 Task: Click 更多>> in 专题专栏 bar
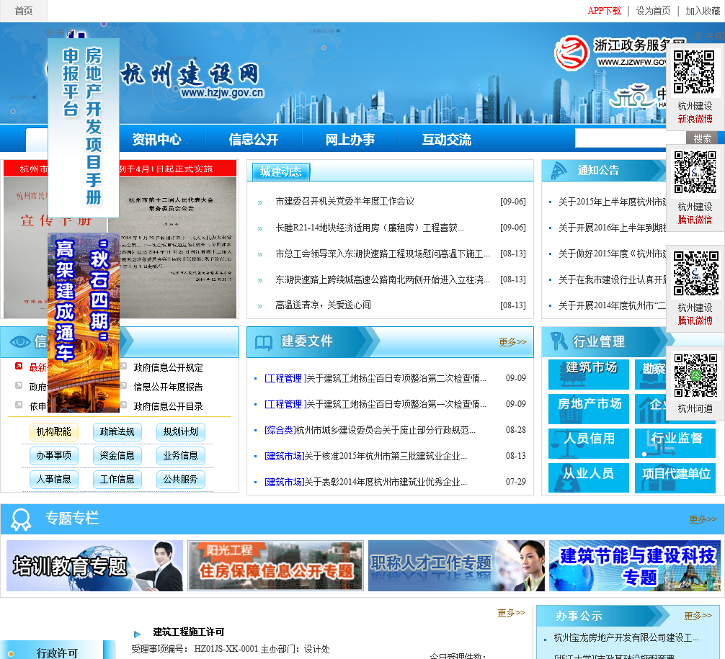coord(703,519)
